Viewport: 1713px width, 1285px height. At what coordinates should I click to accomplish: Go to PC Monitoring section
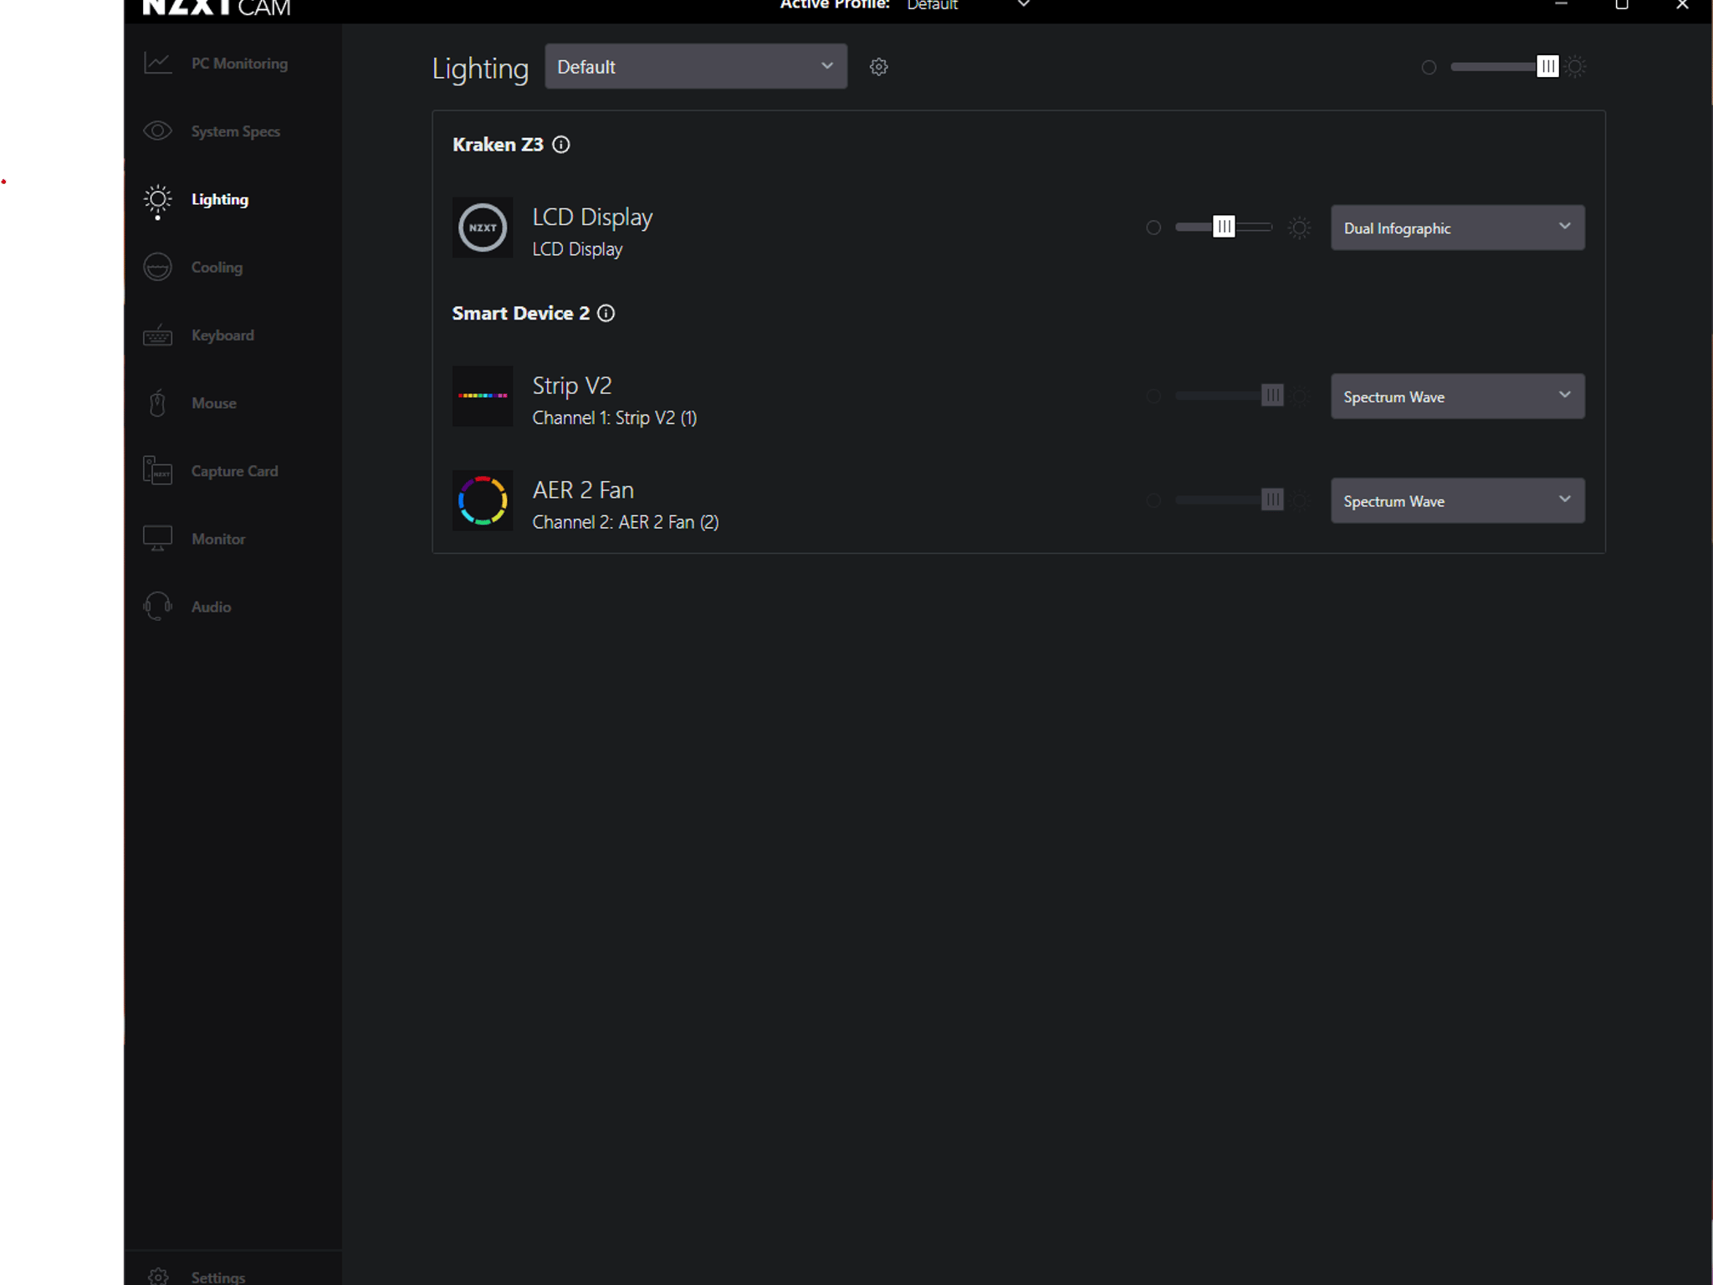pyautogui.click(x=239, y=64)
